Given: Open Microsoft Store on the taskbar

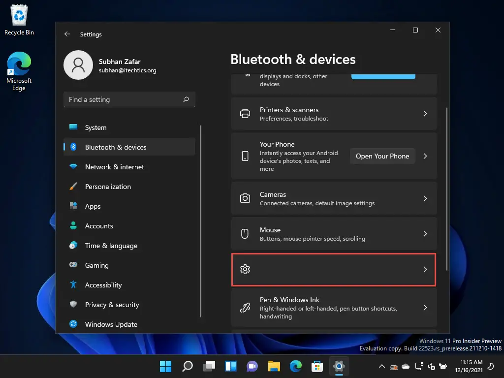Looking at the screenshot, I should tap(317, 366).
